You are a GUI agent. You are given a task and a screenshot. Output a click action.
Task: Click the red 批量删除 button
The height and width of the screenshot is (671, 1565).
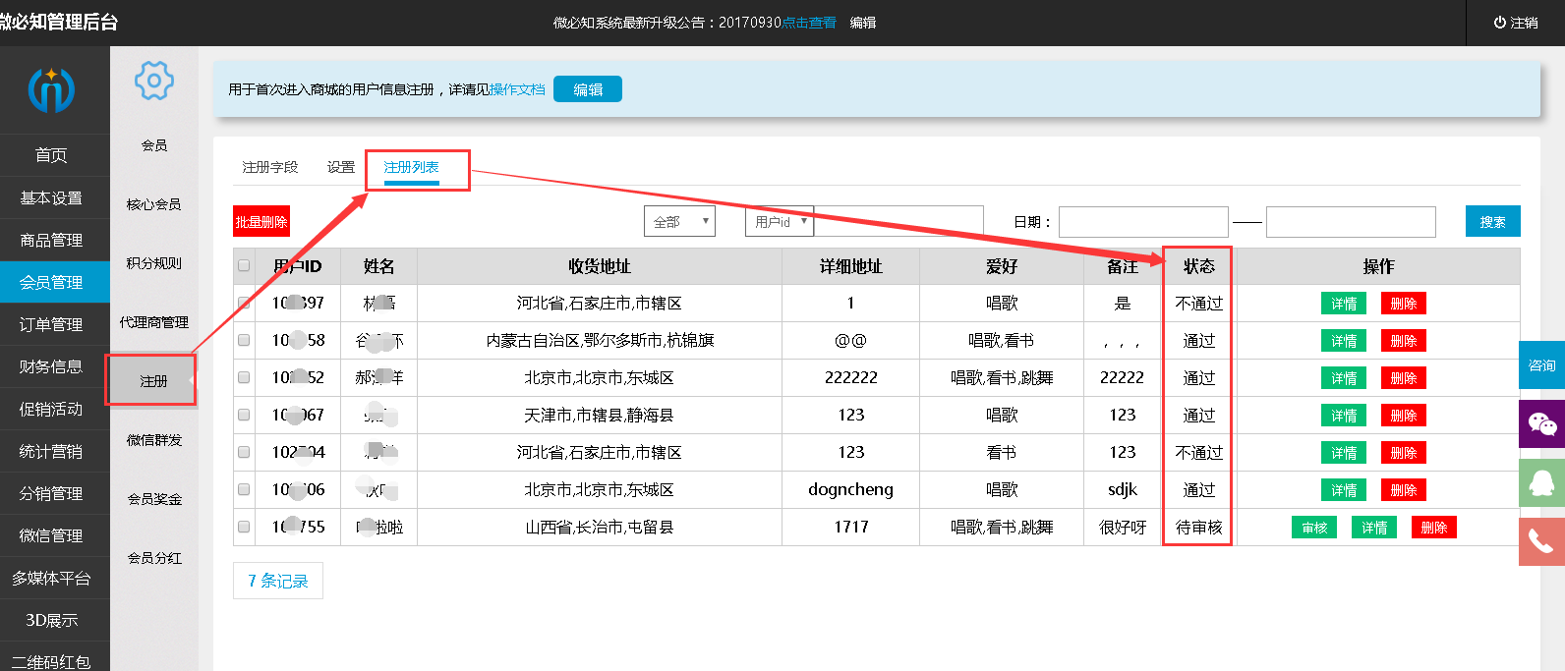tap(261, 222)
